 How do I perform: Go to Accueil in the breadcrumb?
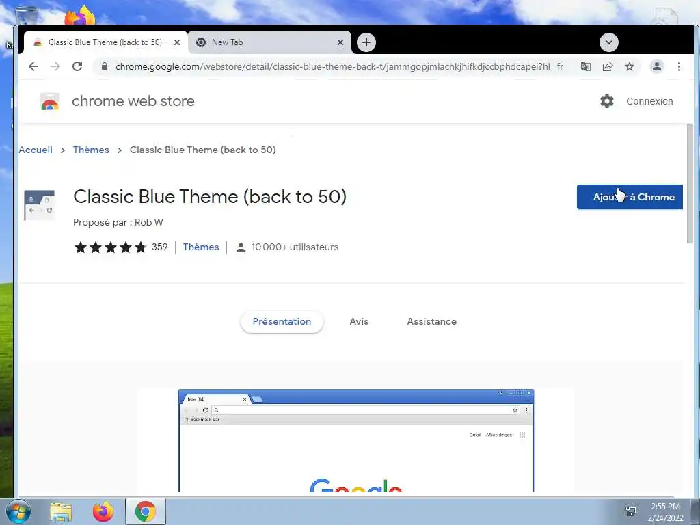coord(36,150)
